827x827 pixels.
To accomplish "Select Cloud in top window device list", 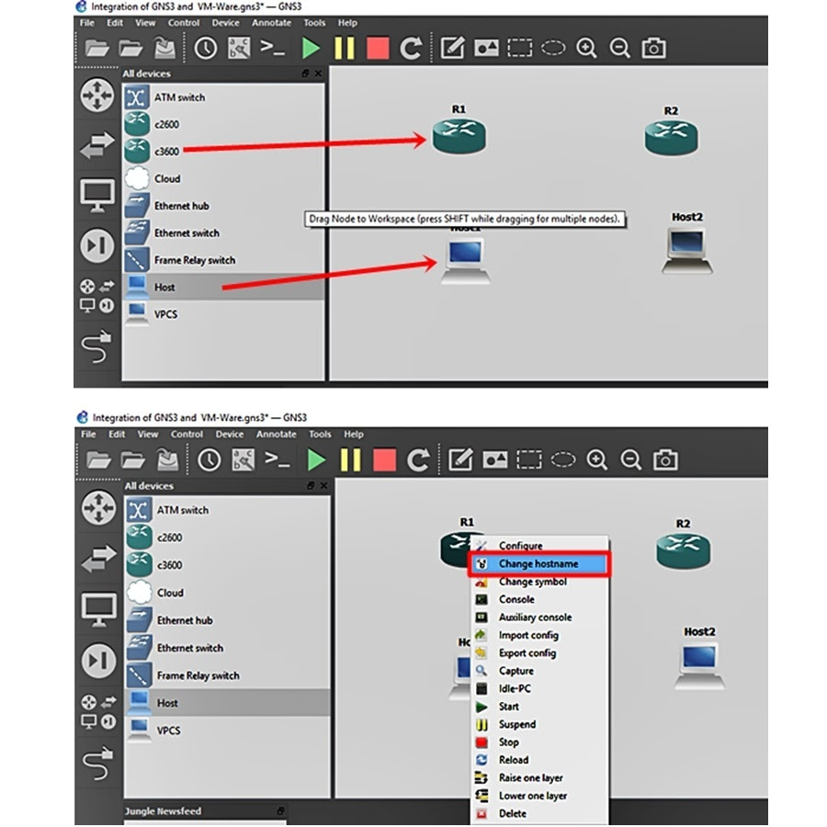I will pos(223,179).
